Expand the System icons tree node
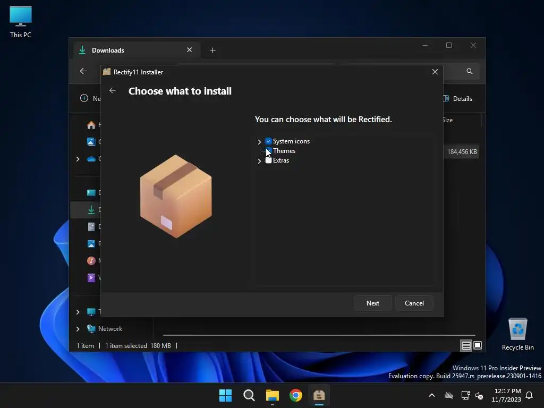This screenshot has width=544, height=408. 259,141
